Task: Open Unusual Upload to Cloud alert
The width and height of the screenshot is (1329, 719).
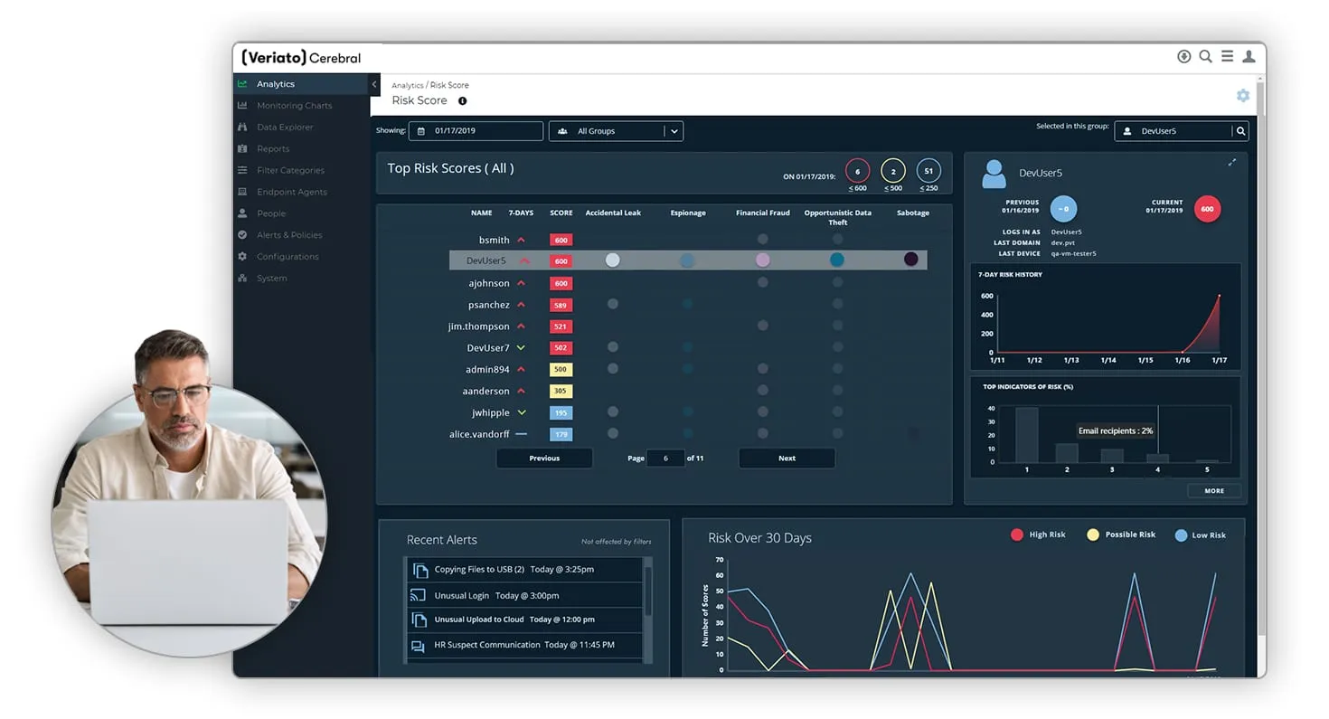Action: click(x=523, y=620)
